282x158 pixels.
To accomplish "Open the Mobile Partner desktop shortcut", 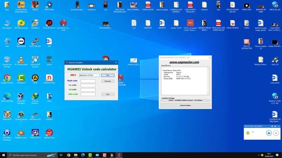I will (x=49, y=79).
